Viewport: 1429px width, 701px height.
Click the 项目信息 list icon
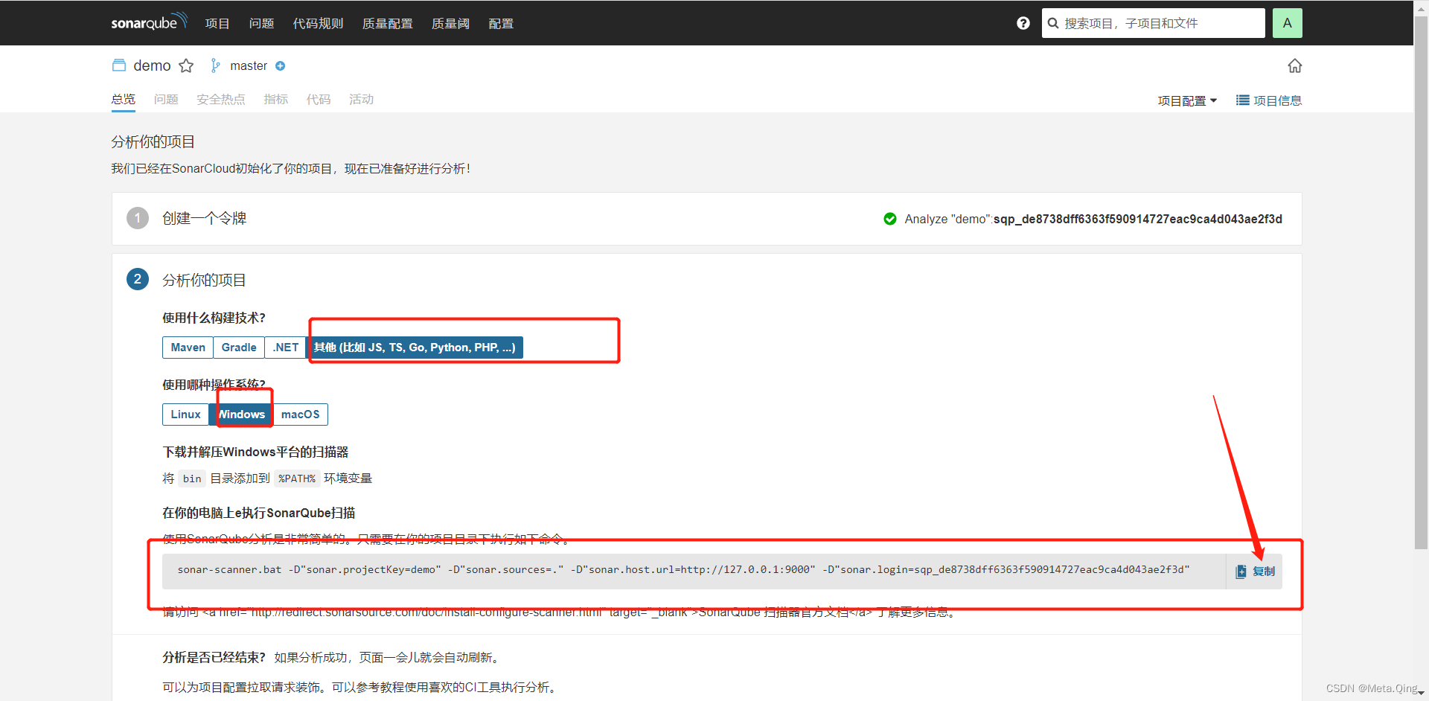(x=1243, y=100)
